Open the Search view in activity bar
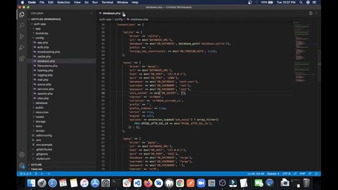This screenshot has width=338, height=190. (x=22, y=25)
